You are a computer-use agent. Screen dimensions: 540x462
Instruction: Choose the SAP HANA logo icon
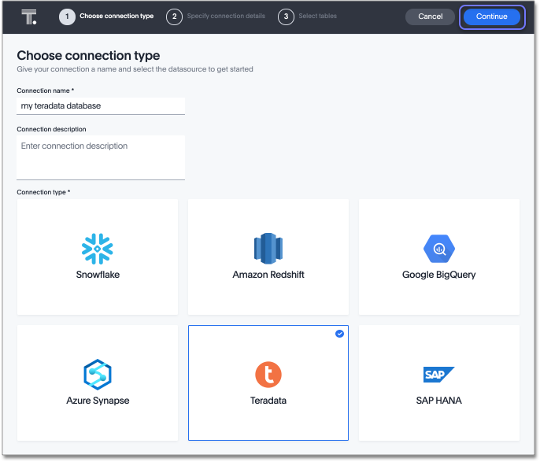(439, 374)
